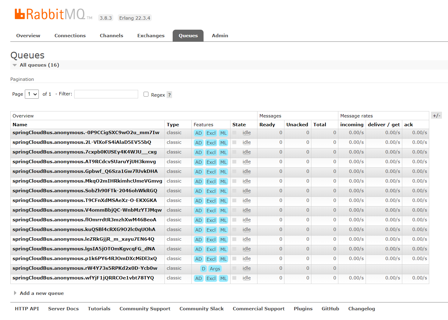Select the Queues tab
Image resolution: width=448 pixels, height=320 pixels.
[188, 36]
